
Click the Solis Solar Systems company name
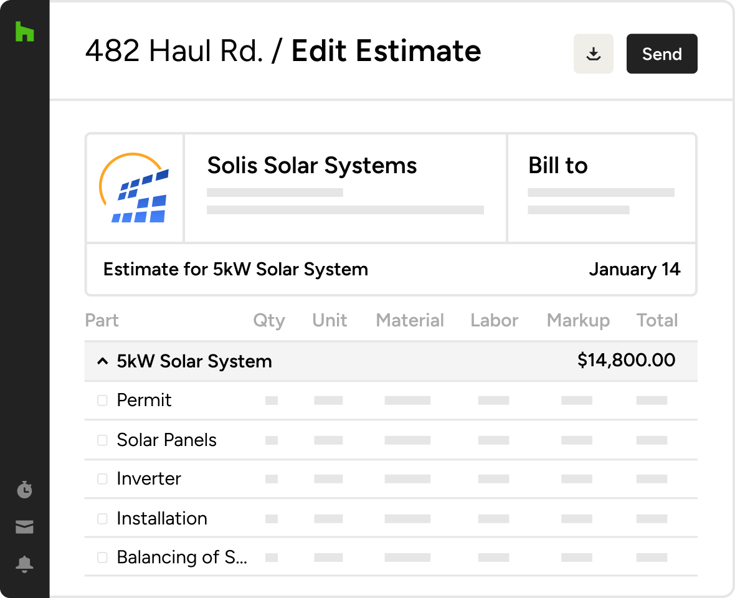pos(312,166)
